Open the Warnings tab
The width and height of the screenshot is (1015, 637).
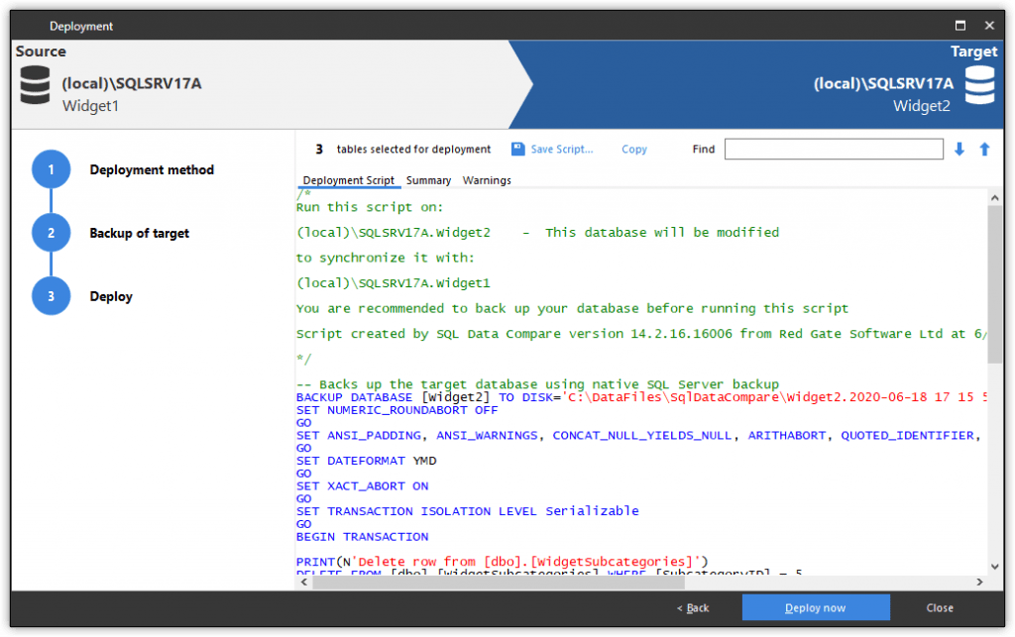tap(487, 180)
